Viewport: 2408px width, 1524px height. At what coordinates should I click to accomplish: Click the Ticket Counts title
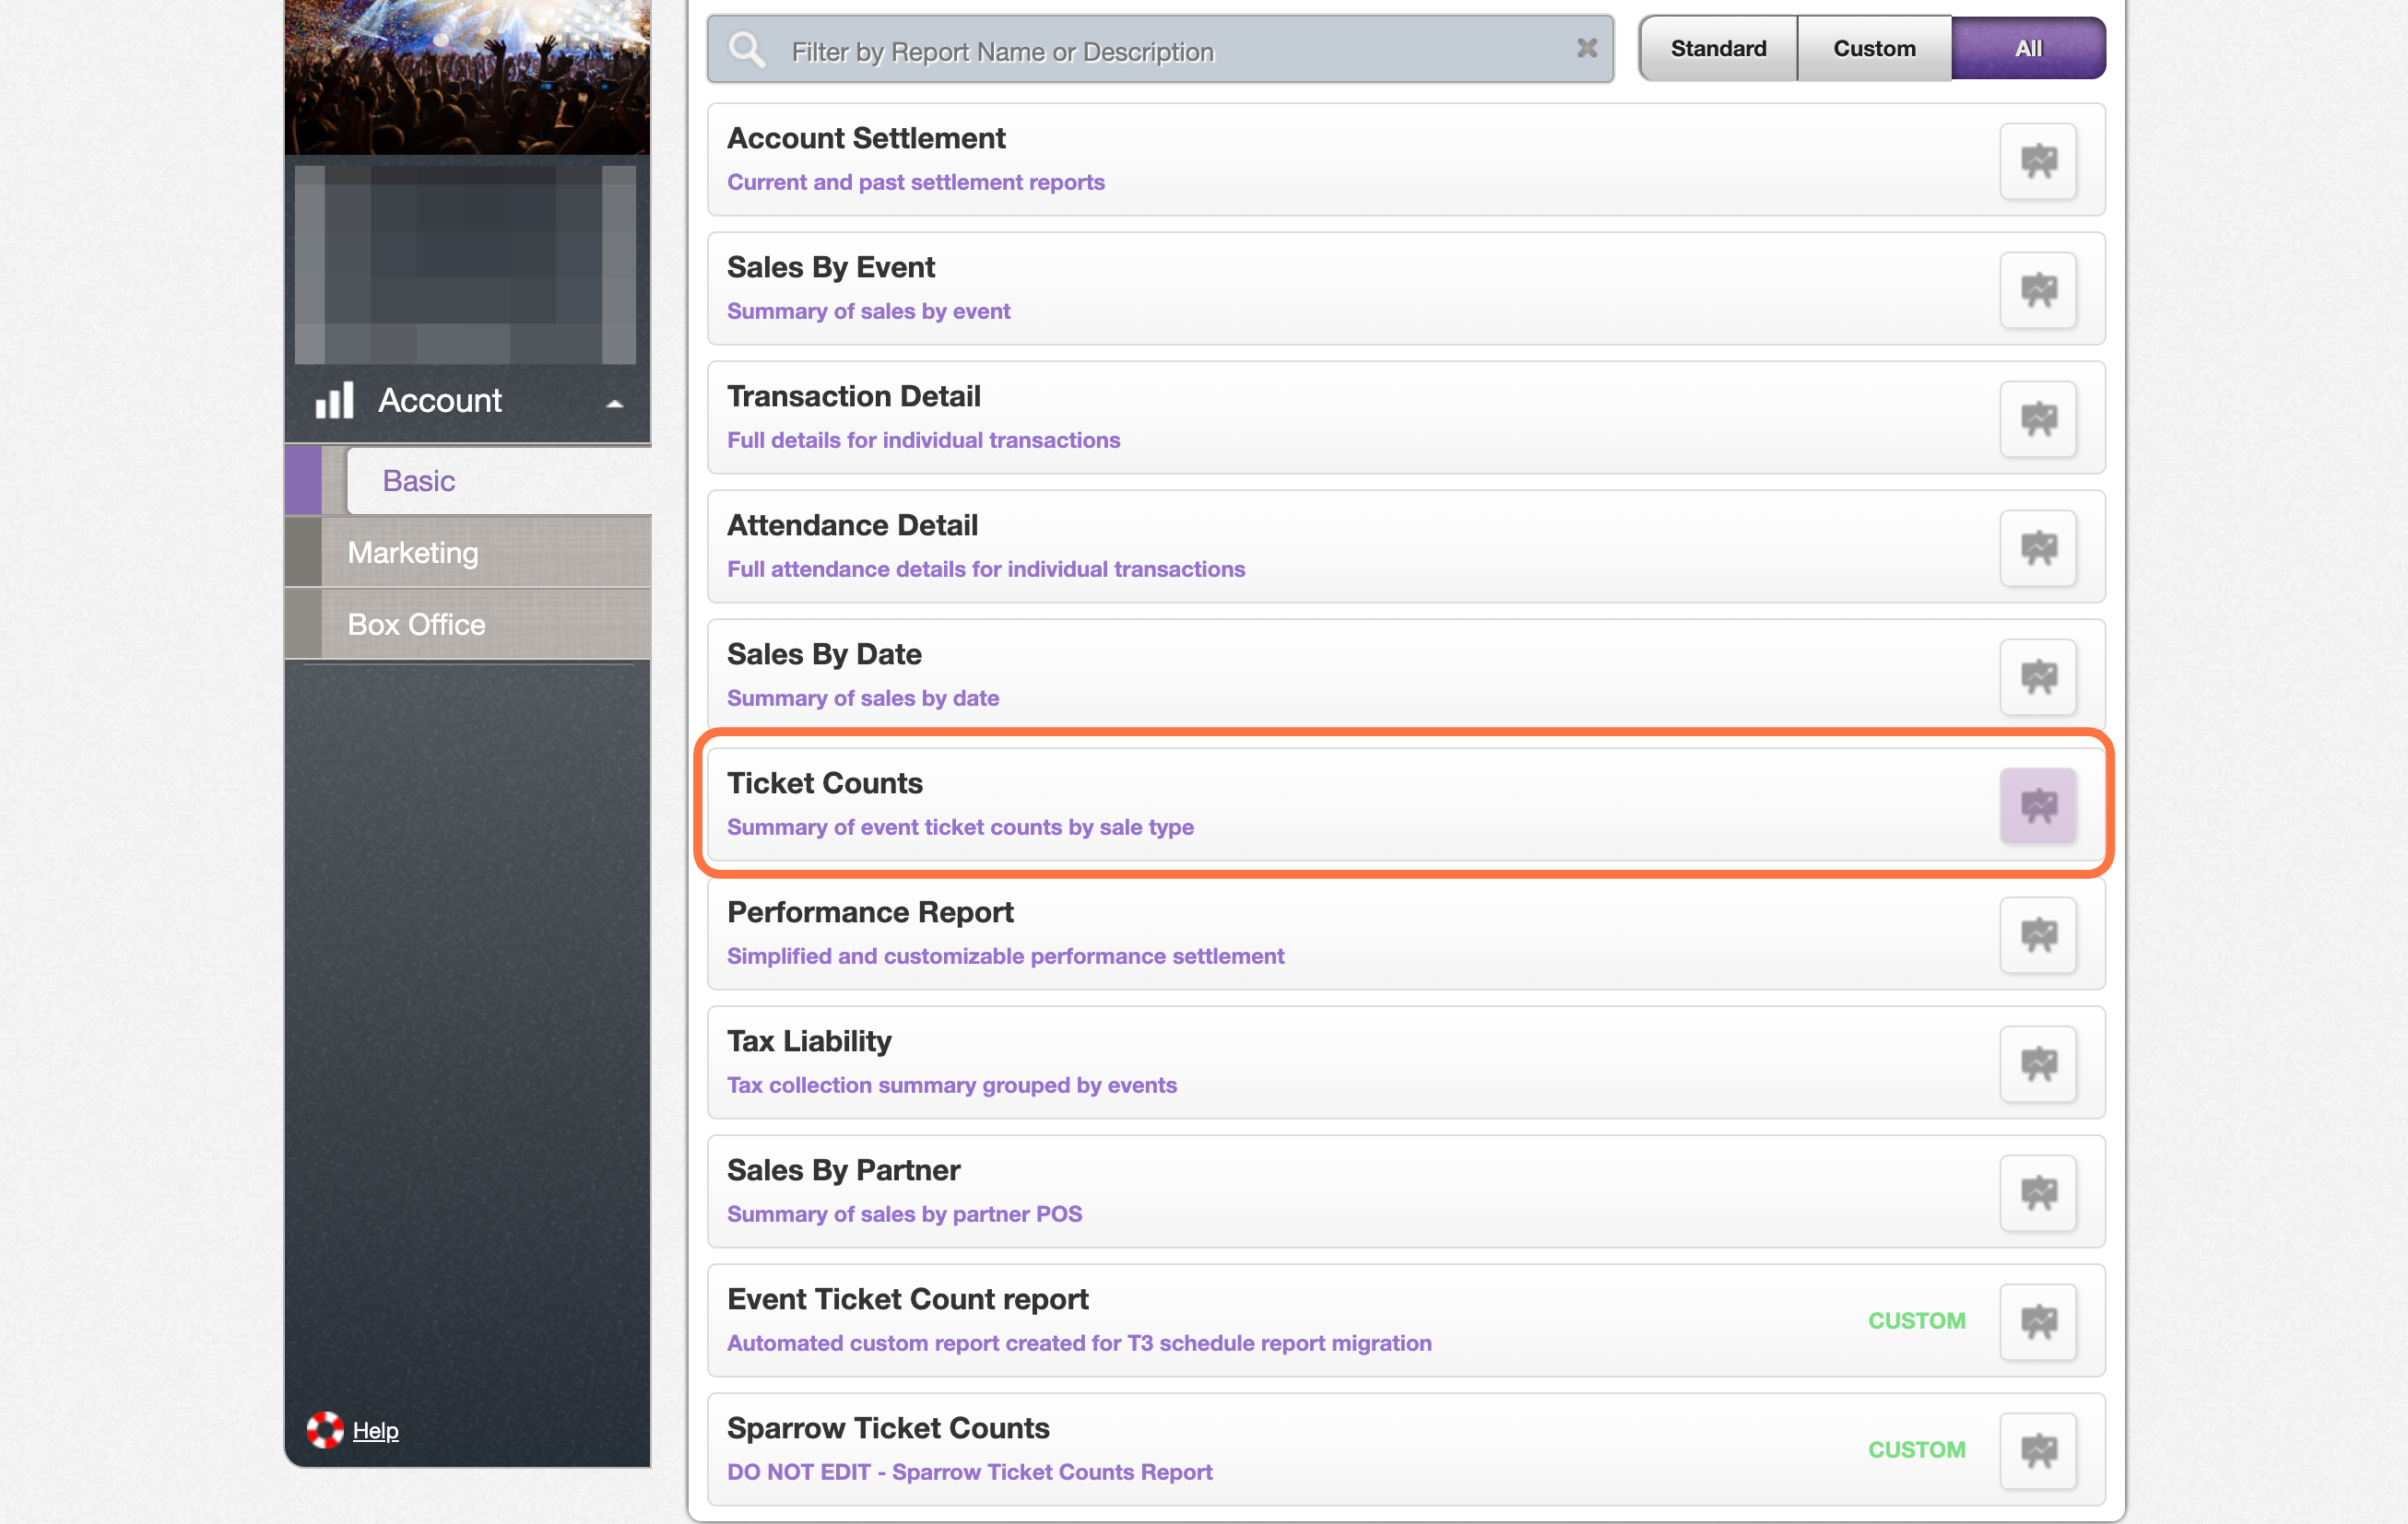coord(825,782)
